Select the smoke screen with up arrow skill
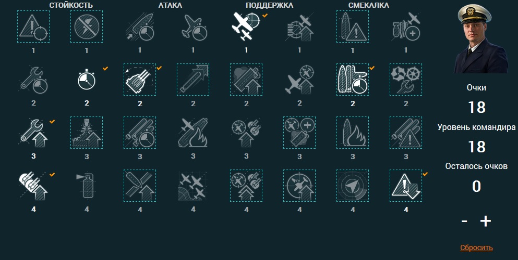Screen dimensions: 518x260 pyautogui.click(x=246, y=80)
